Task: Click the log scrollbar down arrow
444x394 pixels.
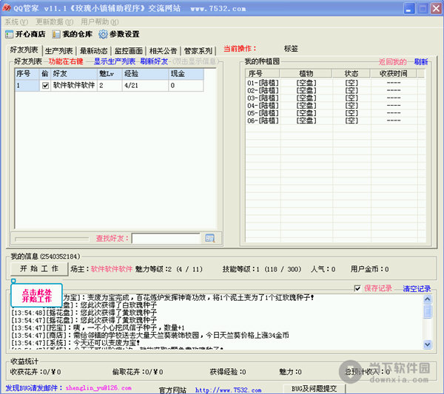Action: [428, 344]
